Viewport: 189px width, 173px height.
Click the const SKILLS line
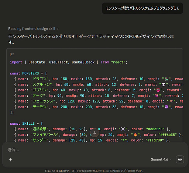coord(26,124)
